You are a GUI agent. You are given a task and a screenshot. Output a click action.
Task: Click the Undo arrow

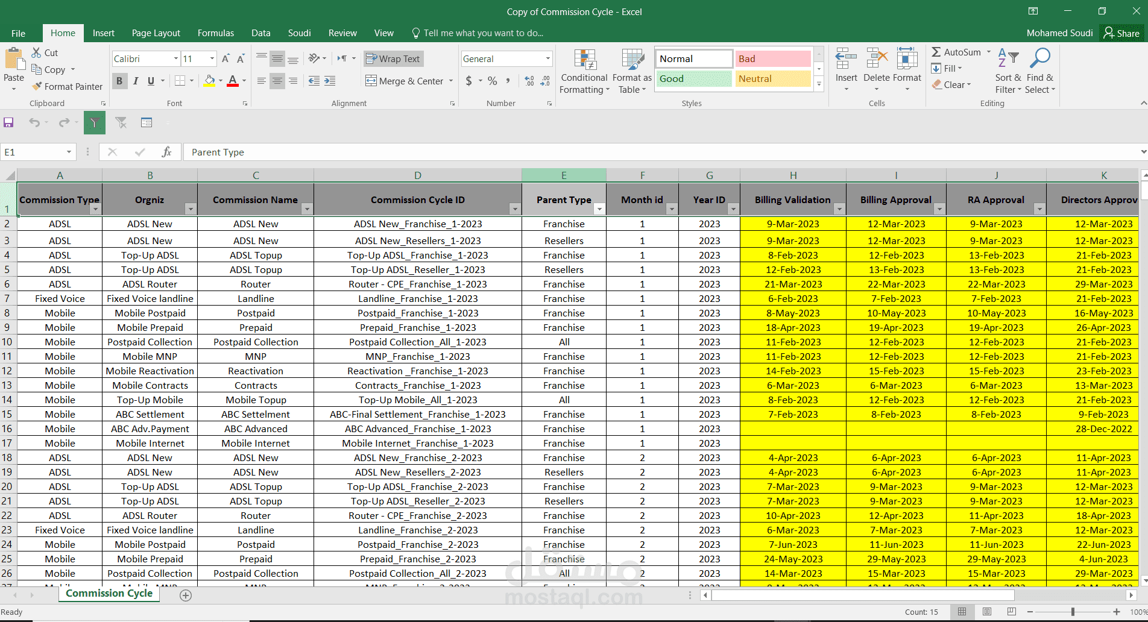[x=34, y=123]
